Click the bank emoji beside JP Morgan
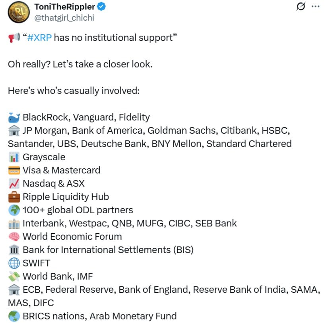Screen dimensions: 328x323 [14, 130]
